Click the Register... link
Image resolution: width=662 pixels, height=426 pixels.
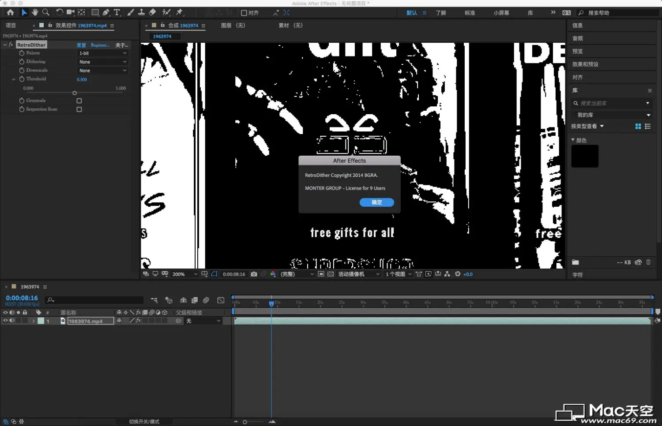click(x=100, y=45)
